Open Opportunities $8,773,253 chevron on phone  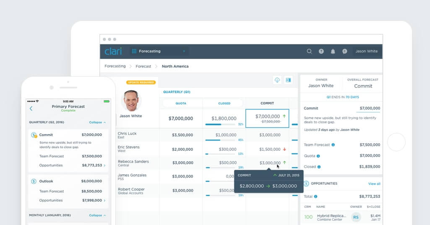pyautogui.click(x=104, y=165)
